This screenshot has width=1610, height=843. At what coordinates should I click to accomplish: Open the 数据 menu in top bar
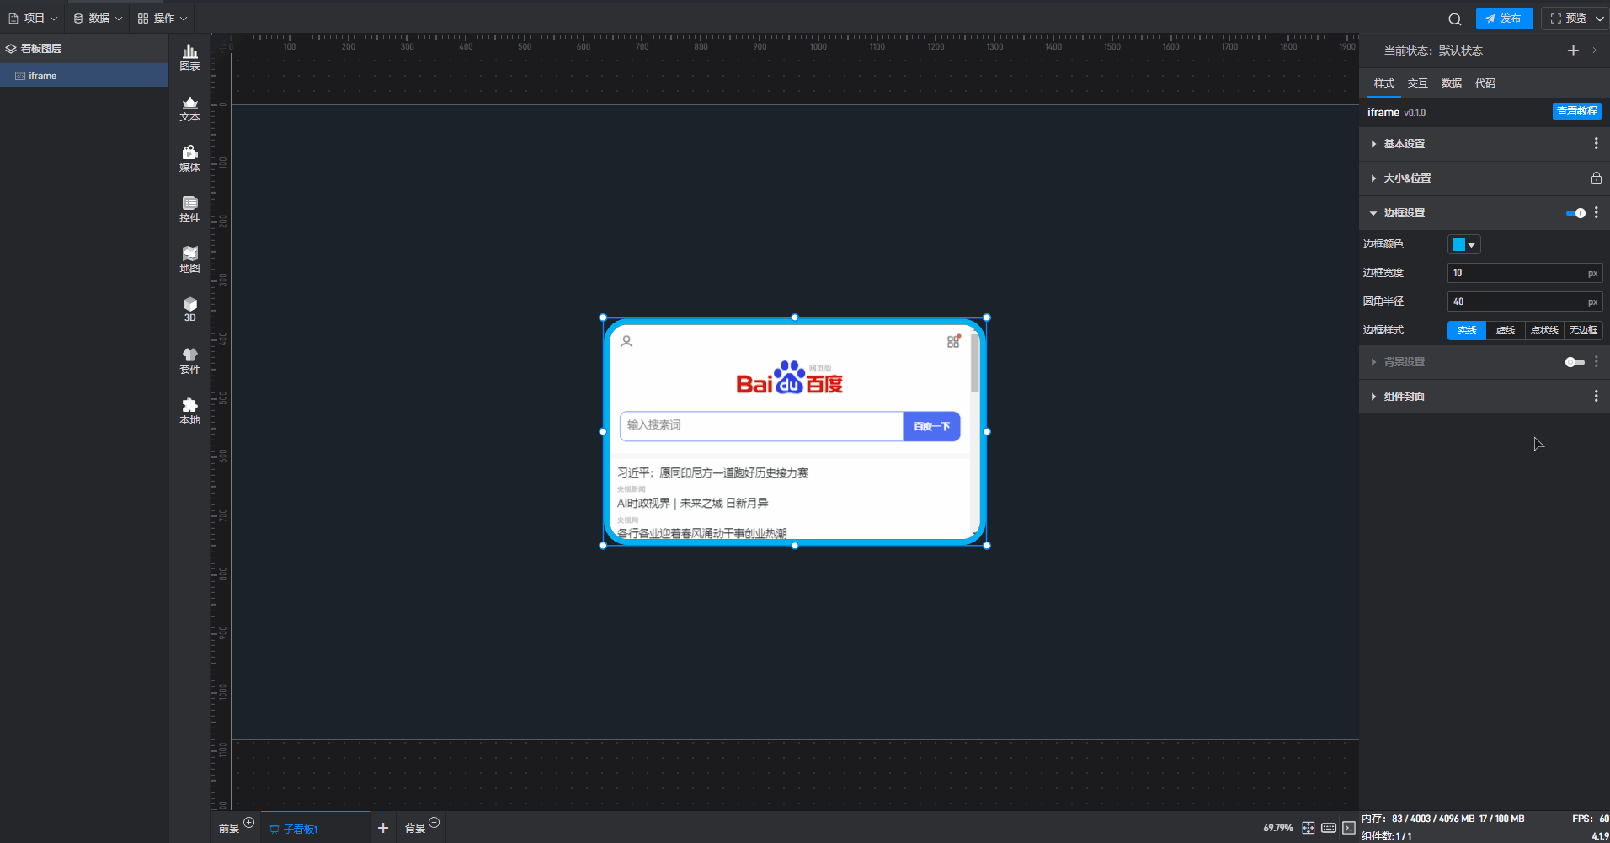point(98,19)
